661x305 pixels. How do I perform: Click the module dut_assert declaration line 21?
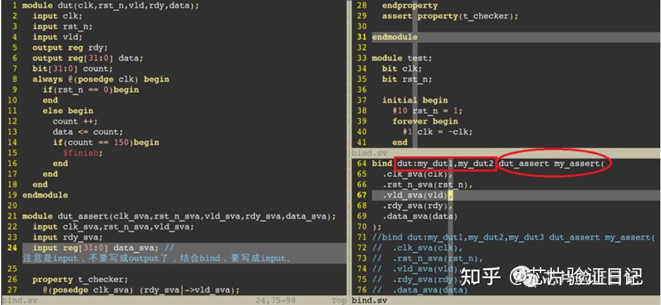tap(179, 216)
